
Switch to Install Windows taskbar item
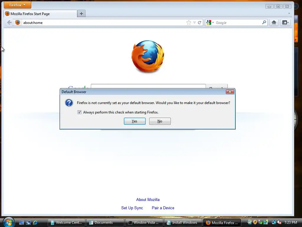click(x=183, y=223)
